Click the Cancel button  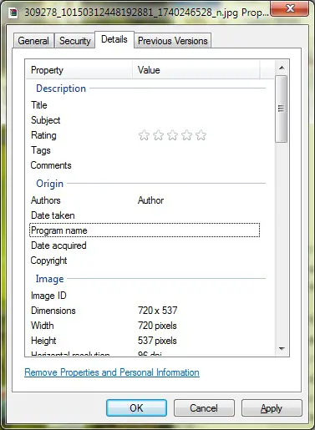(204, 408)
